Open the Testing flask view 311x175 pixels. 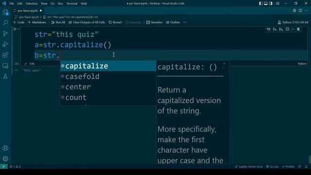click(5, 76)
